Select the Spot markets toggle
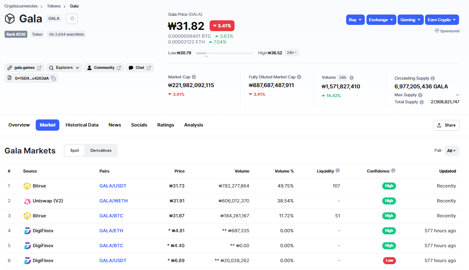 [x=74, y=151]
